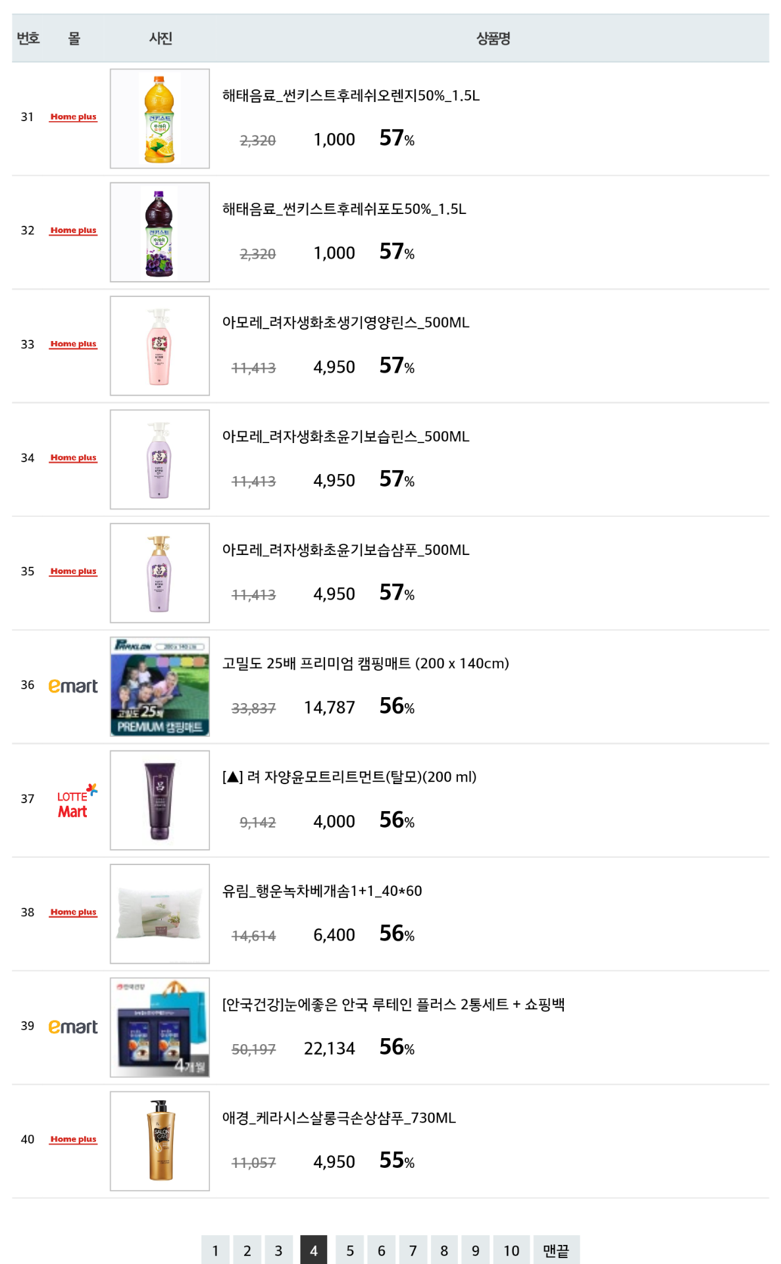Open 려 자양윤모트리트먼트 product link

tap(349, 777)
